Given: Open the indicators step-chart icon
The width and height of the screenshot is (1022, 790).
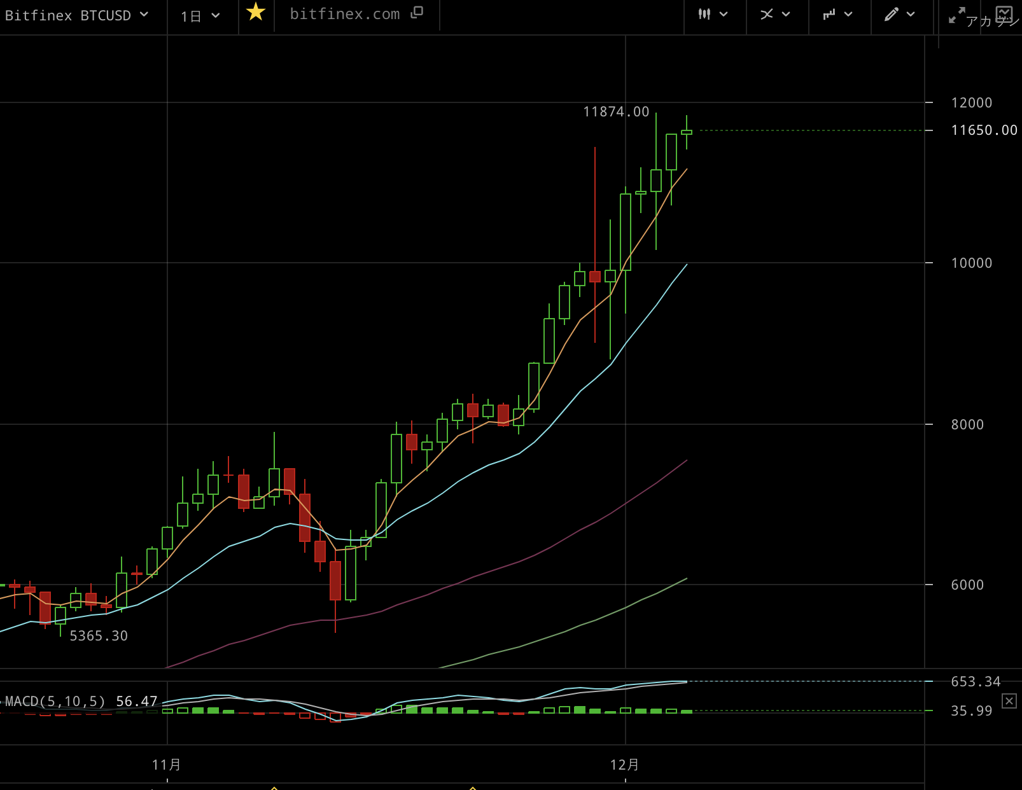Looking at the screenshot, I should point(829,14).
